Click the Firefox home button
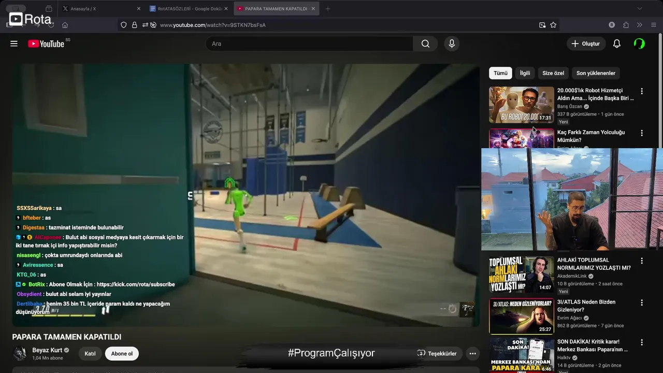This screenshot has height=373, width=663. click(65, 25)
